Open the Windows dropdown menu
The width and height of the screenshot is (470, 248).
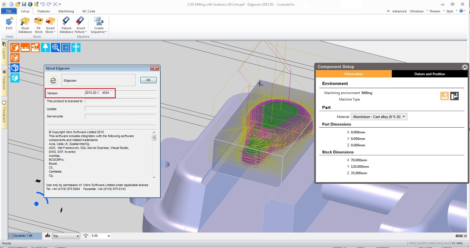pos(419,11)
